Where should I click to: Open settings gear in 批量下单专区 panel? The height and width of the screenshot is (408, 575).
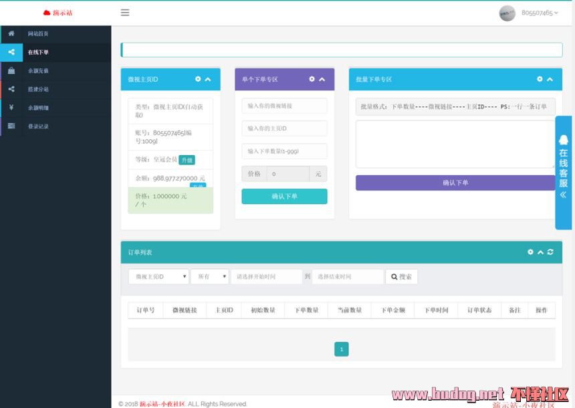pos(540,79)
